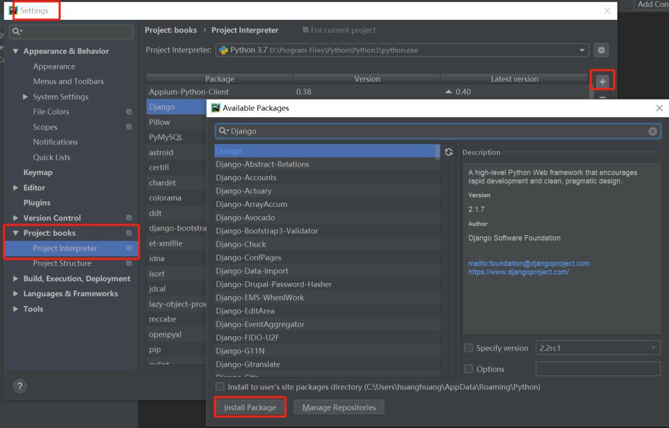Select Django-Bootstrap3-Validator package
This screenshot has height=428, width=669.
pyautogui.click(x=327, y=231)
